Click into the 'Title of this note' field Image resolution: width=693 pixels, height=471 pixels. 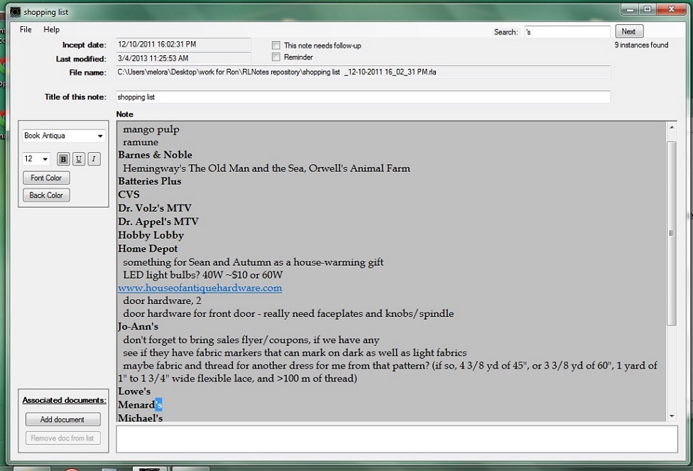363,97
